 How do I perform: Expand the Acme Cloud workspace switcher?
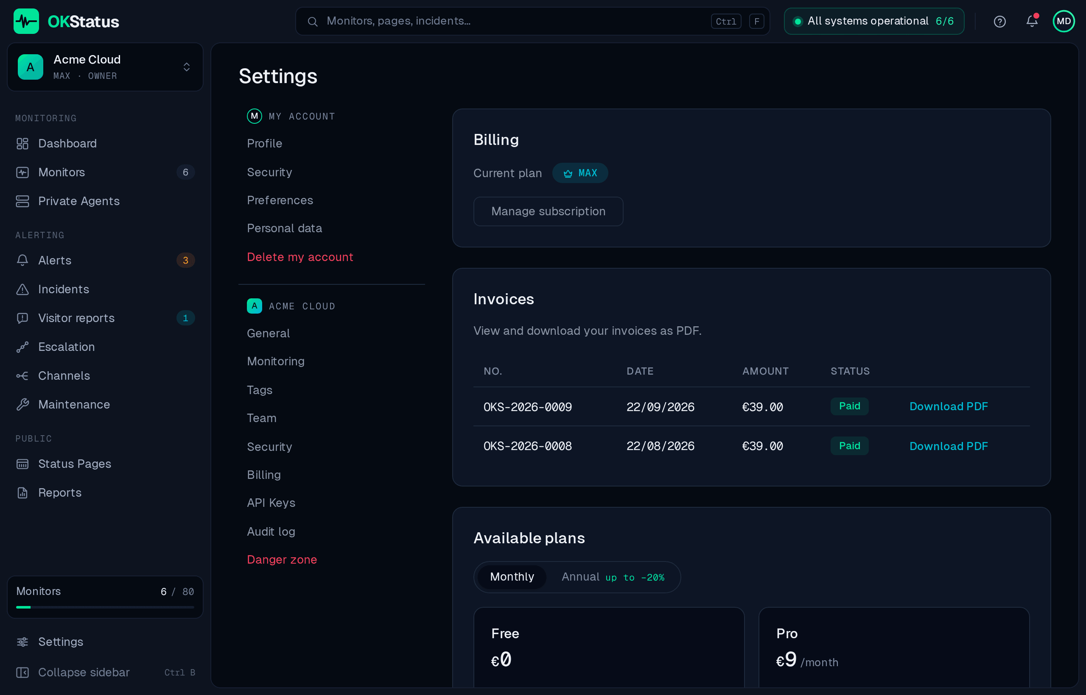[105, 67]
